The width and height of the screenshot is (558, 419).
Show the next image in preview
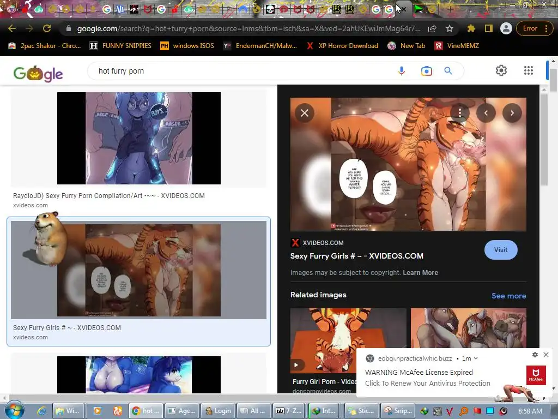(512, 113)
